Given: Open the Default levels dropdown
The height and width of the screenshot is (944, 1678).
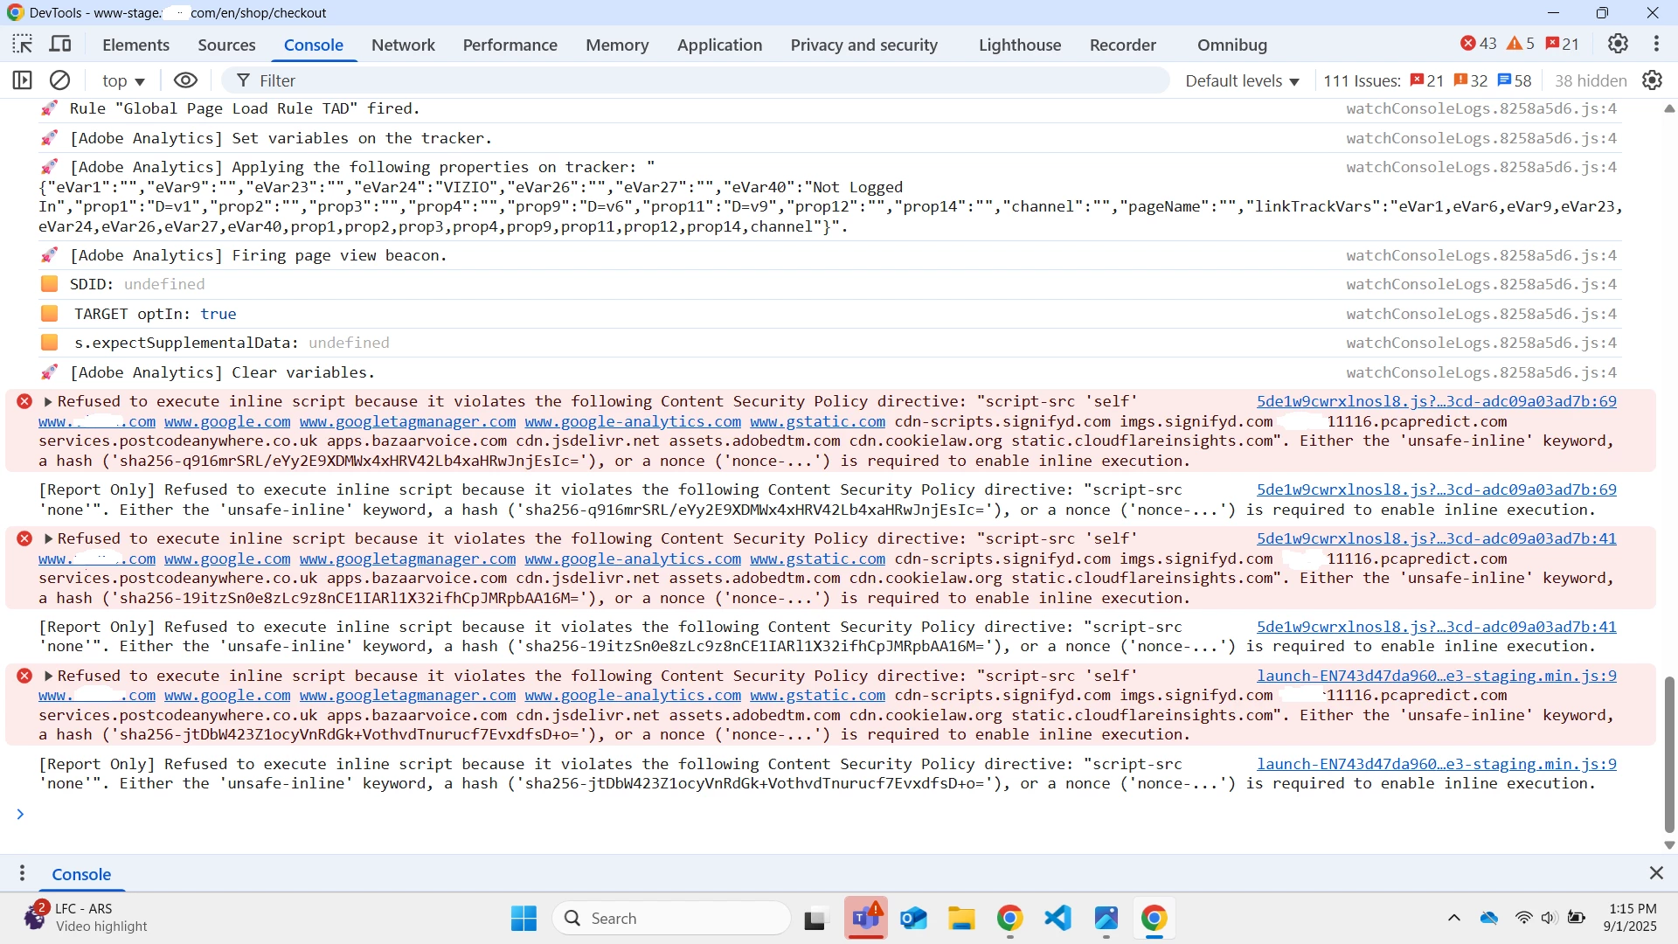Looking at the screenshot, I should point(1242,80).
